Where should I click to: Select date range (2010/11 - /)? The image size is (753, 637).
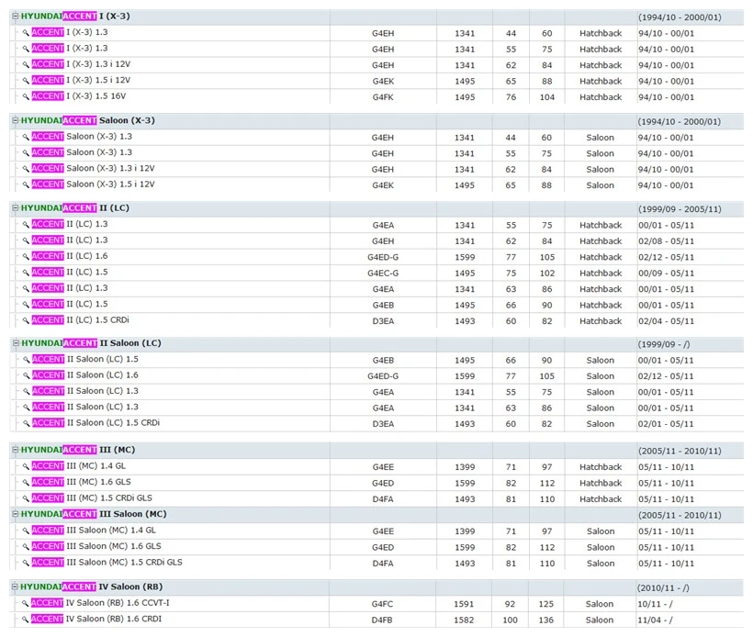point(663,588)
